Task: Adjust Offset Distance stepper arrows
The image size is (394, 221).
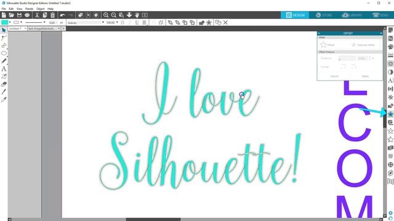Action: tap(370, 58)
